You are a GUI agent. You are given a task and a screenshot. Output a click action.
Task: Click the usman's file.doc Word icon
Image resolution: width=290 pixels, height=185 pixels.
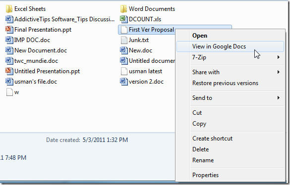coord(9,82)
